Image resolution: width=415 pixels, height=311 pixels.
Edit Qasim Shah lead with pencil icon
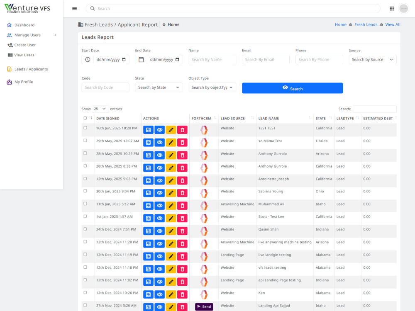tap(171, 231)
